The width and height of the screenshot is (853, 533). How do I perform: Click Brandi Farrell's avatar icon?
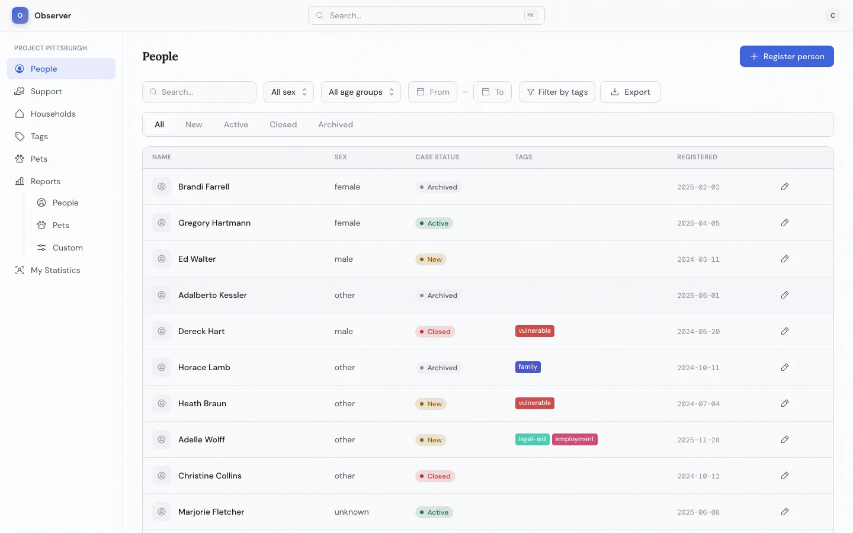pyautogui.click(x=162, y=187)
